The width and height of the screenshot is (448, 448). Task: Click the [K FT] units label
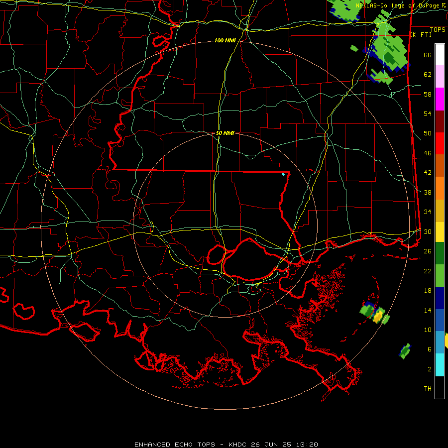(x=421, y=34)
